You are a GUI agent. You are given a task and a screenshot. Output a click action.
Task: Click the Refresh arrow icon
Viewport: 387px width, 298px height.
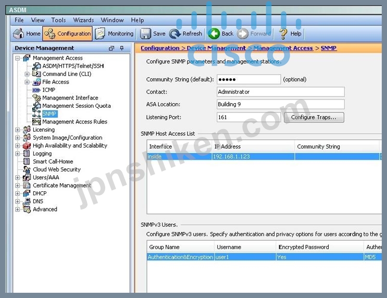tap(175, 33)
